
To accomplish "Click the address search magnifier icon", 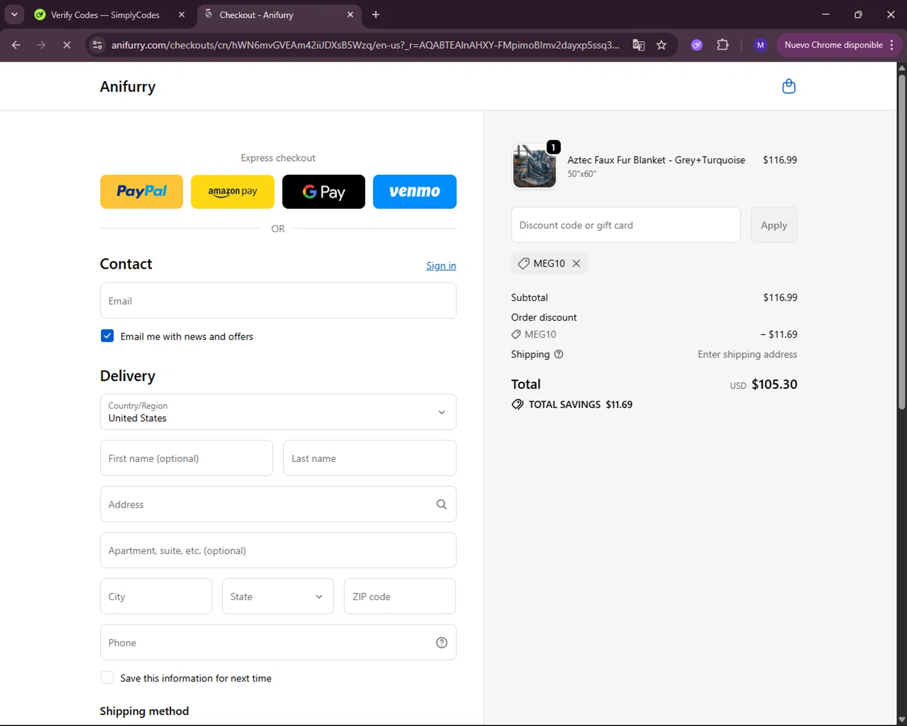I will click(x=441, y=505).
